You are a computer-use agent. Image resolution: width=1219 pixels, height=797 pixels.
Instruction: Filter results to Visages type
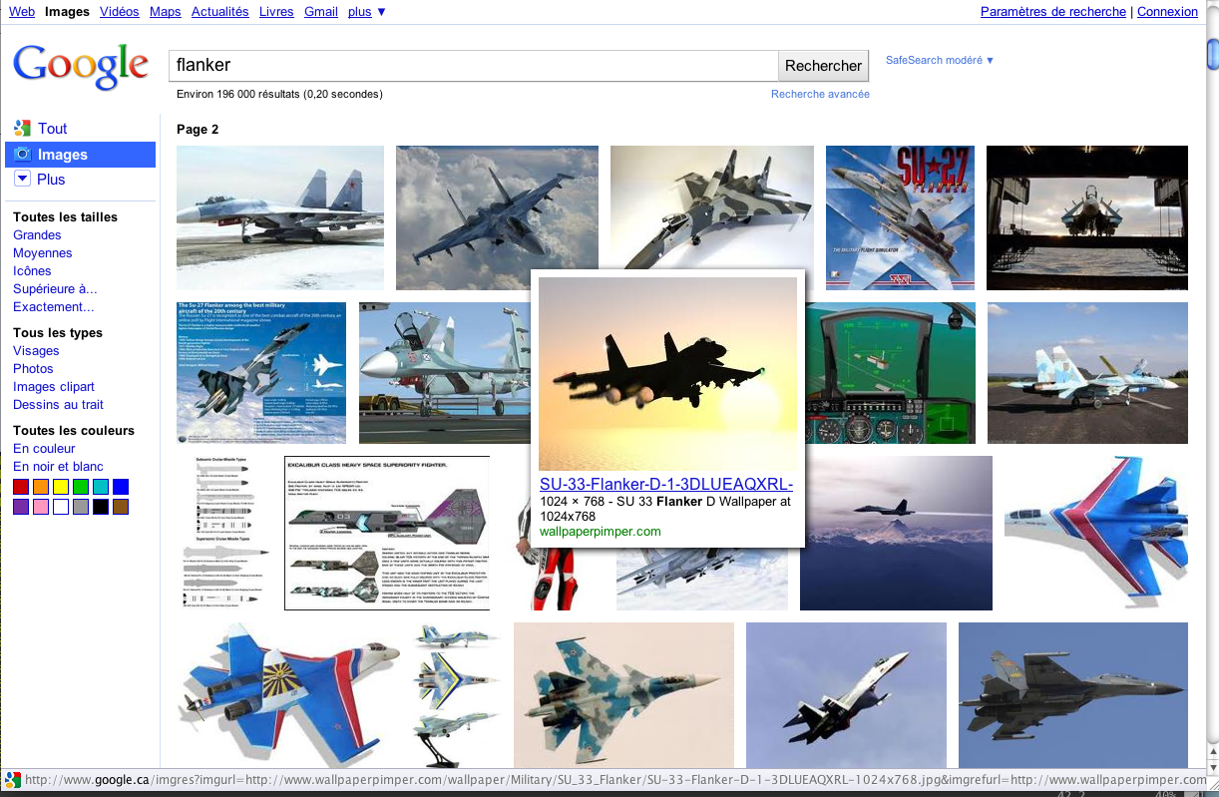(36, 351)
